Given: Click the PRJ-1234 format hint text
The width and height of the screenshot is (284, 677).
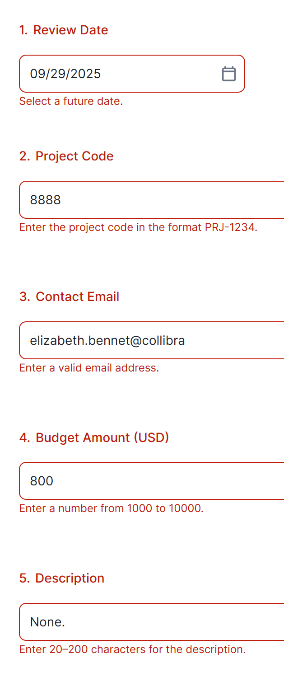Looking at the screenshot, I should click(138, 227).
